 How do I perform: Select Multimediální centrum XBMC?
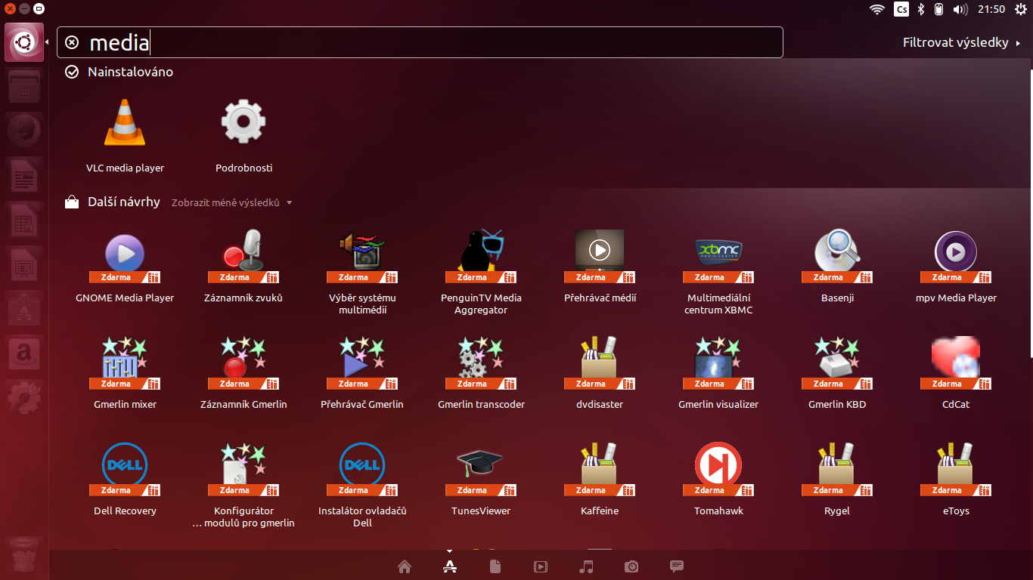(718, 273)
